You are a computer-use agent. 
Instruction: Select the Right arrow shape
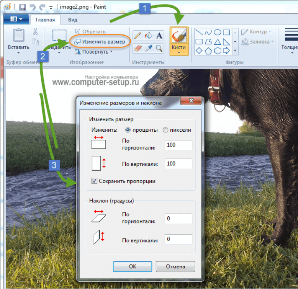[226, 50]
